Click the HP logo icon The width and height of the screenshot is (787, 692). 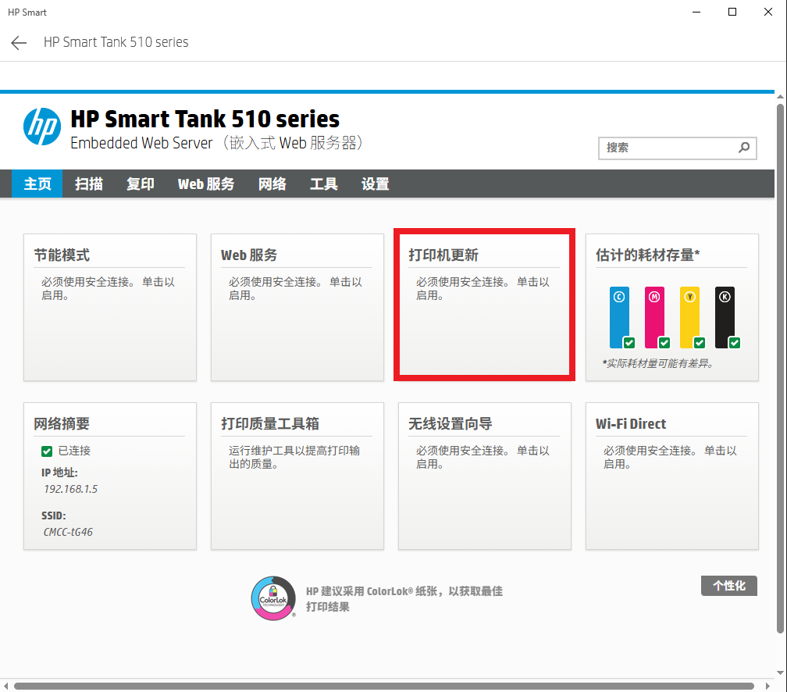point(42,127)
